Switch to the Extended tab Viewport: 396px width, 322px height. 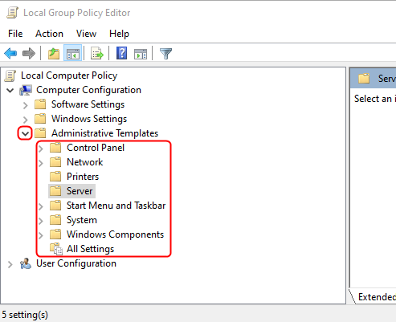tap(376, 297)
